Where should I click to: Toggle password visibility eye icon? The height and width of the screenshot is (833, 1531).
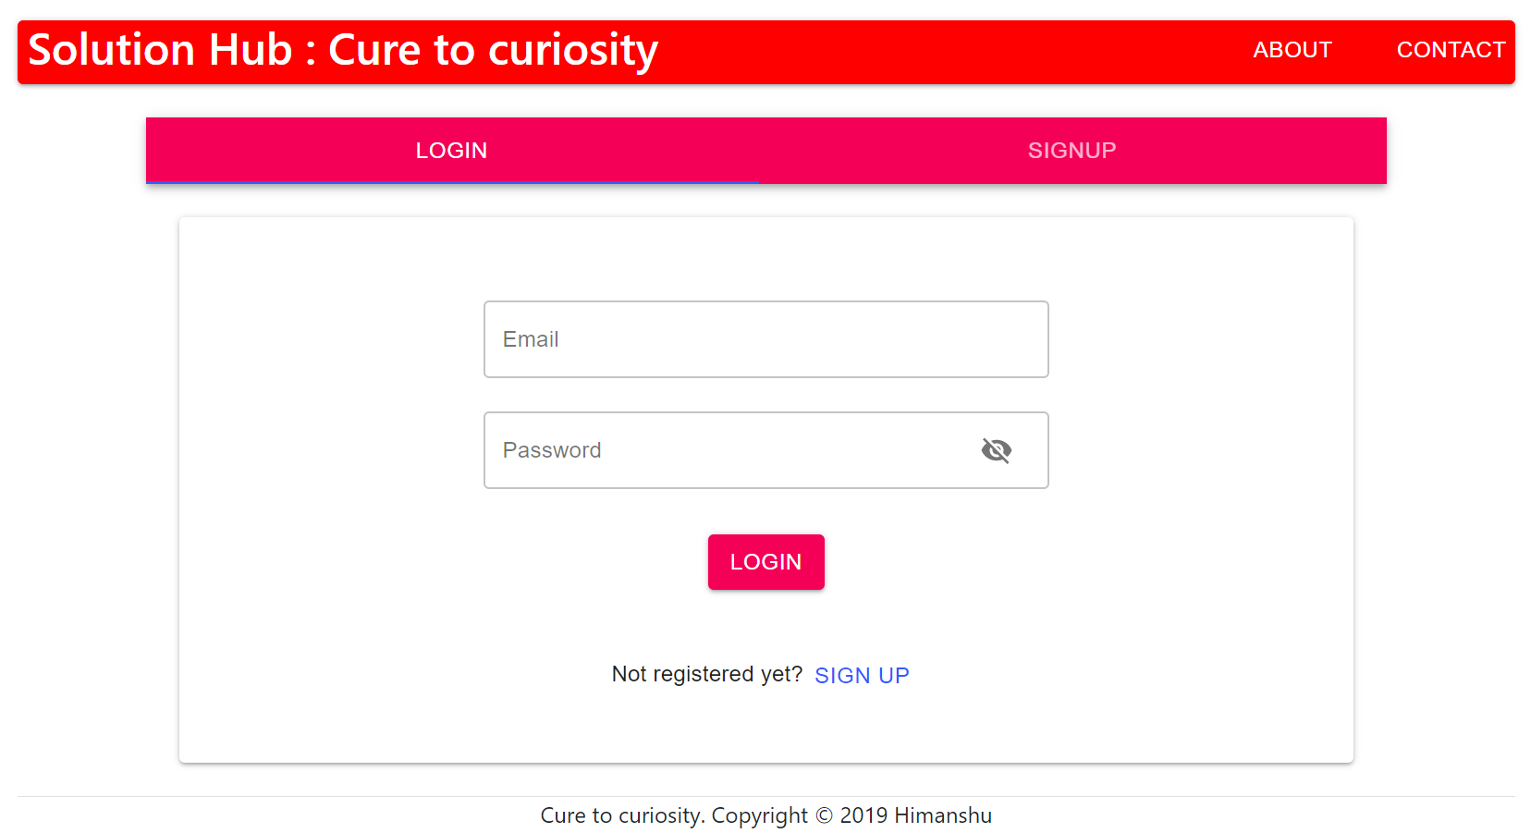[996, 450]
